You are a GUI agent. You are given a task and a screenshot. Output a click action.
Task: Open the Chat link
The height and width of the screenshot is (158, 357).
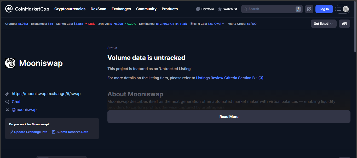(x=16, y=102)
